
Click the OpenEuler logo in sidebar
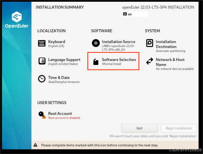(17, 20)
